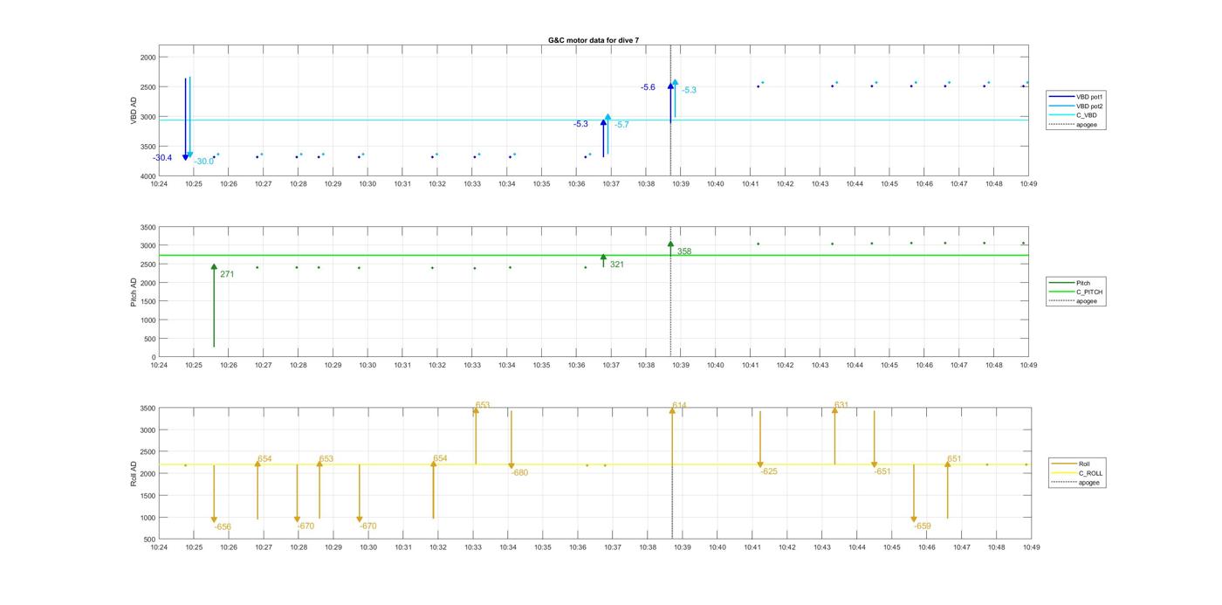This screenshot has width=1222, height=605.
Task: Click the "C_PITCH" legend entry
Action: click(1075, 292)
